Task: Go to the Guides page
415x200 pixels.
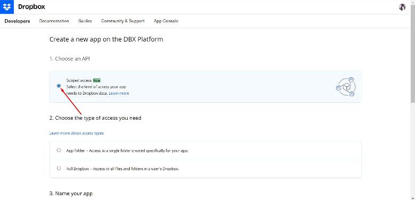Action: 85,21
